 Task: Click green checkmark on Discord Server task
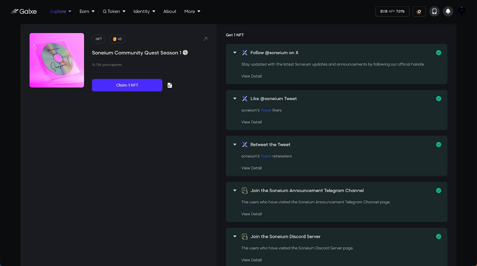pos(439,237)
